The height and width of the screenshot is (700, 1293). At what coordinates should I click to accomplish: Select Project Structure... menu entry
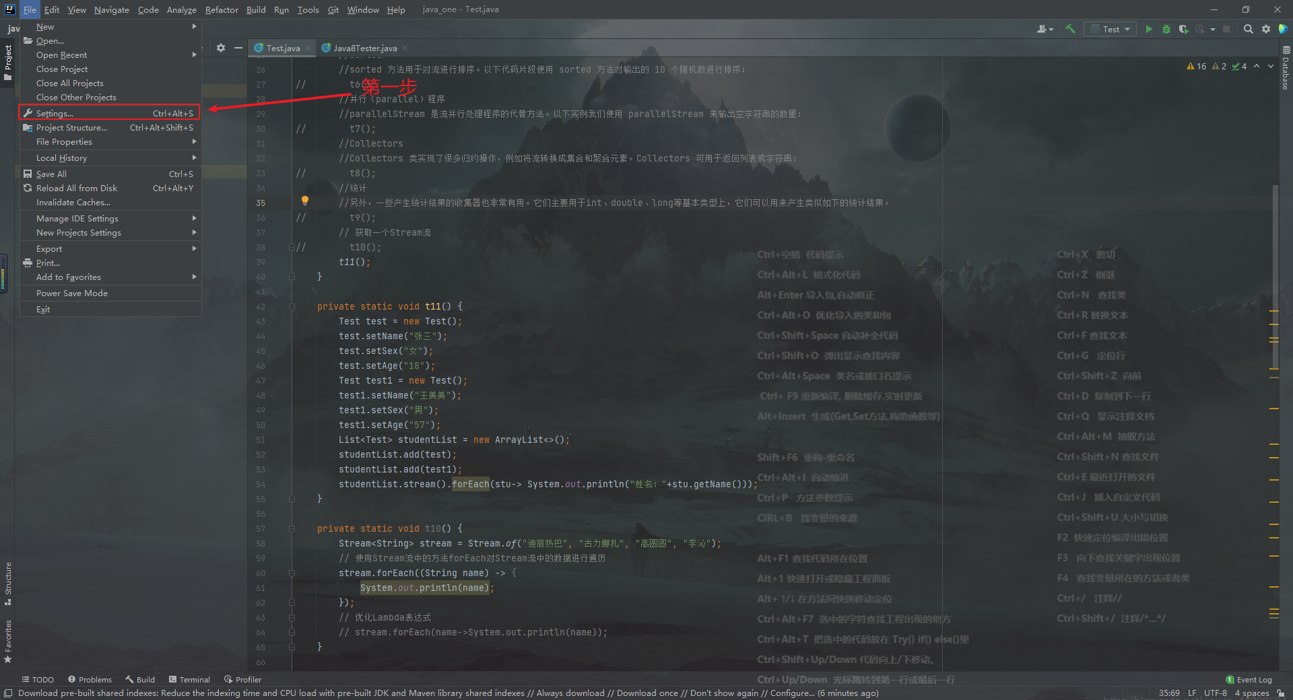(x=110, y=128)
